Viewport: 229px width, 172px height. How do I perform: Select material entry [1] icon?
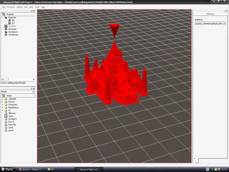(9, 23)
